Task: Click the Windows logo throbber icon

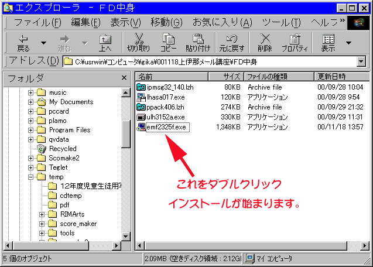Action: pos(358,23)
